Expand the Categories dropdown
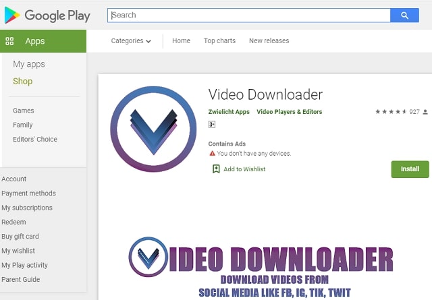432x300 pixels. click(x=131, y=40)
